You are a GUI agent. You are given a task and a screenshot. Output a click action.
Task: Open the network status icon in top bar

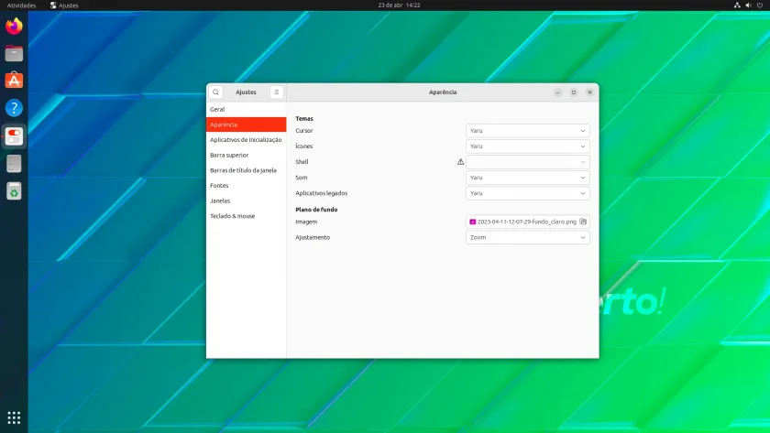click(737, 5)
